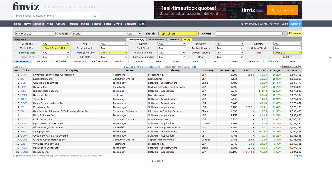Switch to the Descriptive(3) filter tab
This screenshot has width=332, height=172.
(x=136, y=40)
